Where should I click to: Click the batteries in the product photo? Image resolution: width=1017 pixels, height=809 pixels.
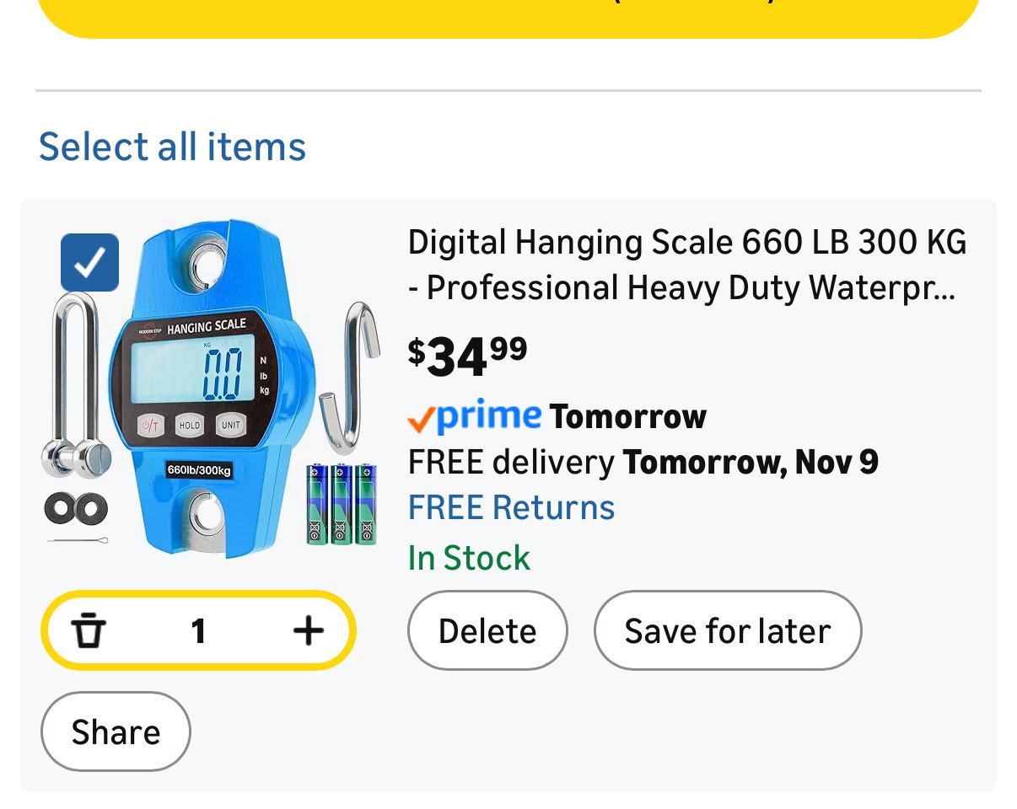tap(341, 504)
